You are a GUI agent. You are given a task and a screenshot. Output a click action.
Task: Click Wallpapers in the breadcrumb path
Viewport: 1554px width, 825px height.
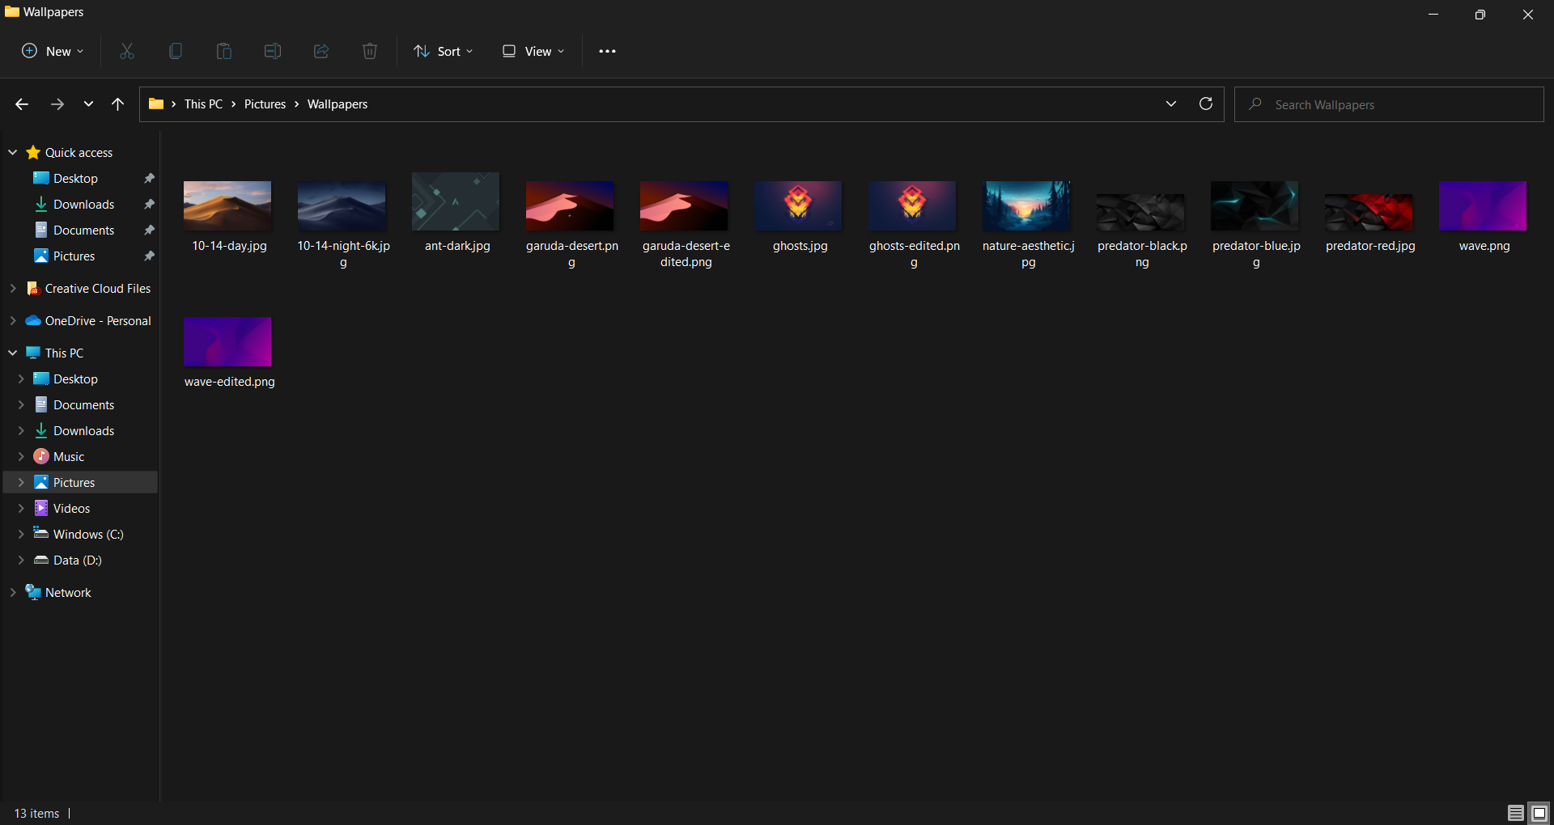pyautogui.click(x=337, y=104)
